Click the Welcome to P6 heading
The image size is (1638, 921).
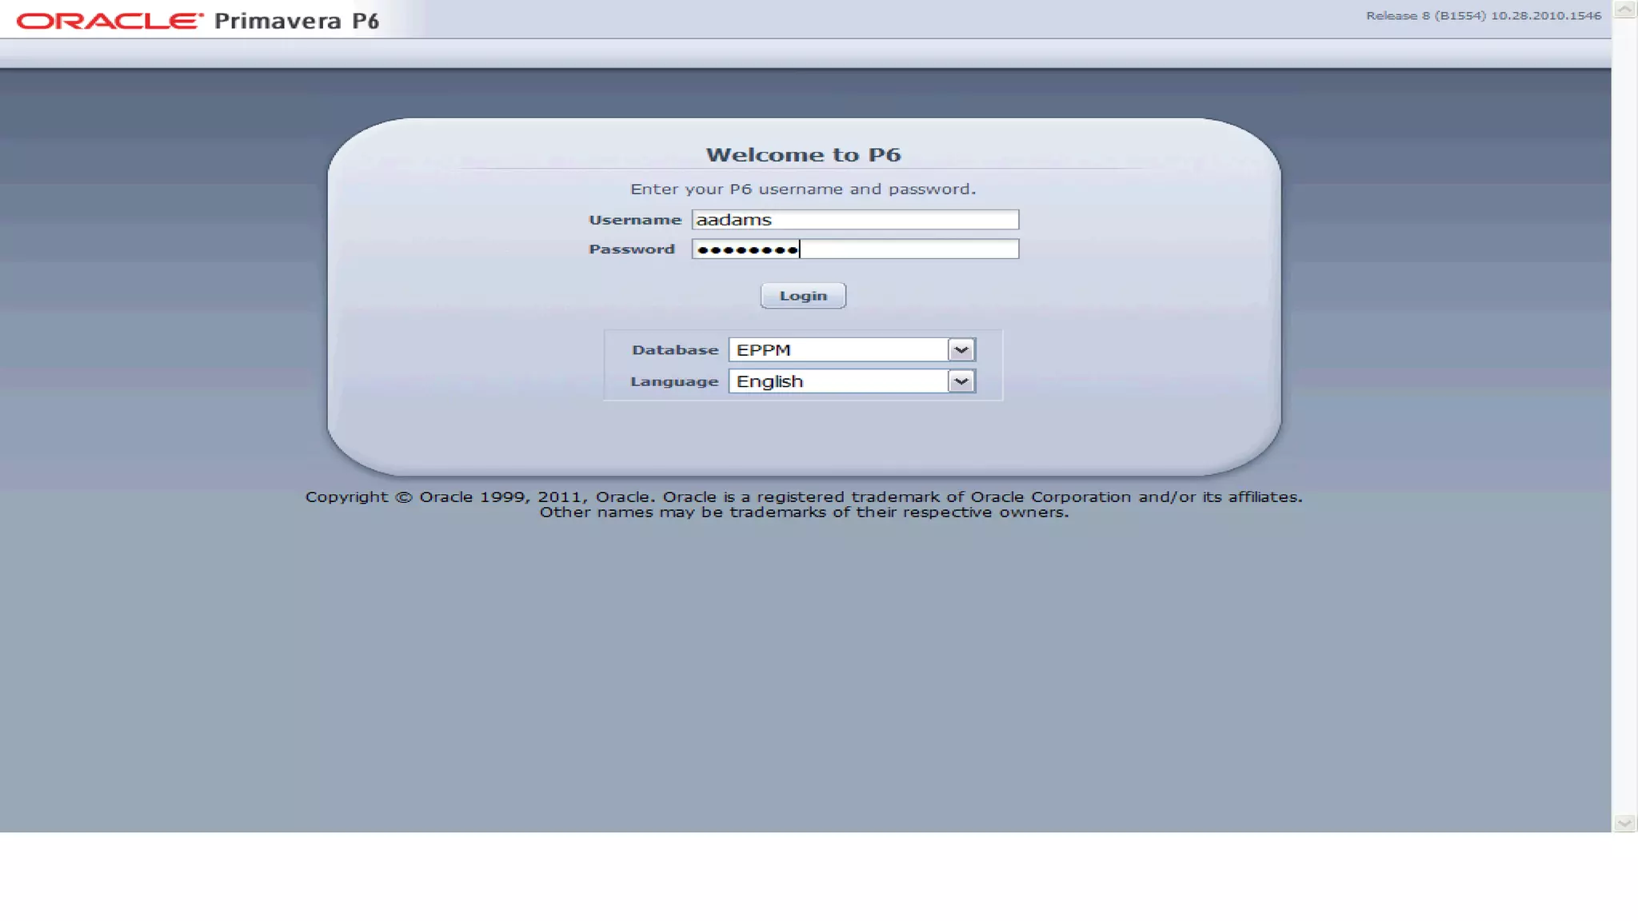pyautogui.click(x=803, y=155)
